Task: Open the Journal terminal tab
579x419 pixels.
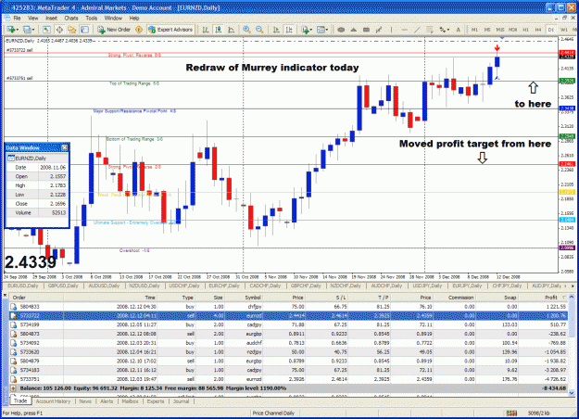Action: 182,401
